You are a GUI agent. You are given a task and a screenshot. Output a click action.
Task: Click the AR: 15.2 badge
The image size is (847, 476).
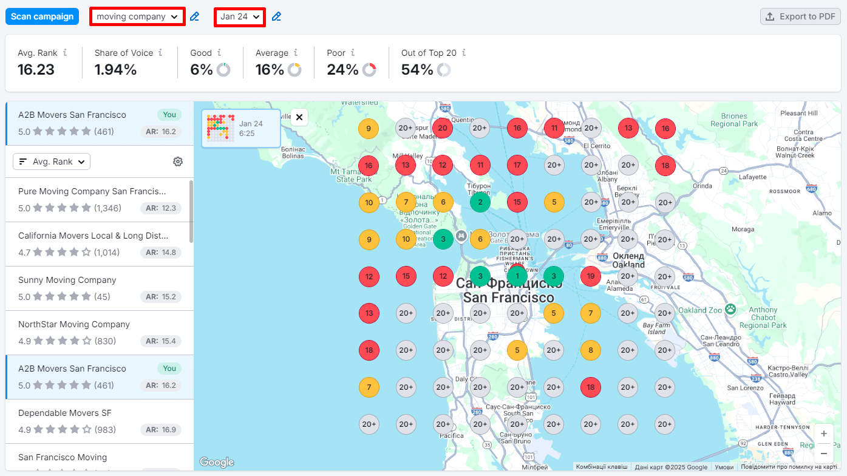(x=160, y=297)
